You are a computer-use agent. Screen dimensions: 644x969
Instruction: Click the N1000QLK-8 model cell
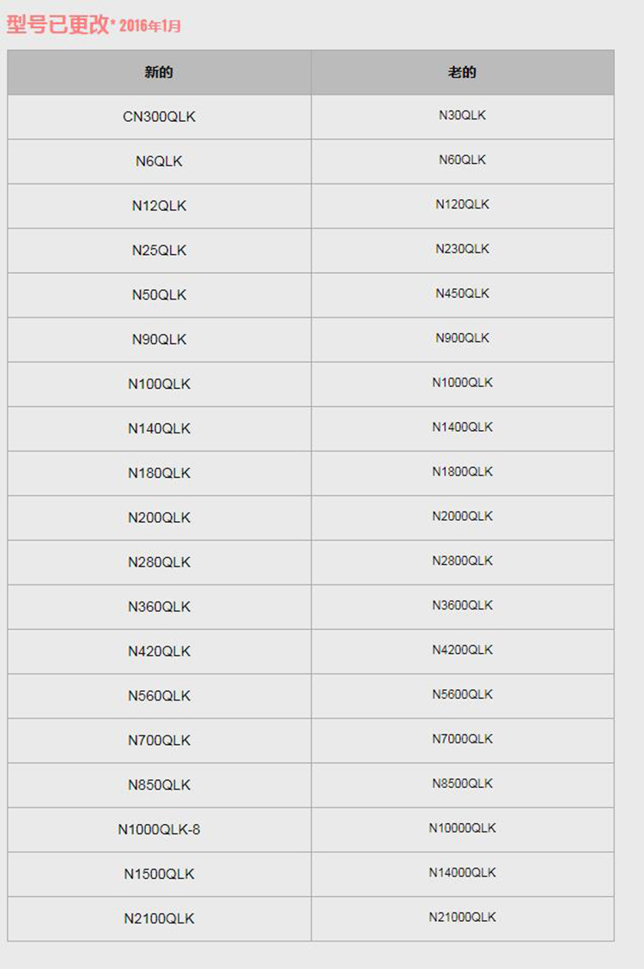[159, 830]
